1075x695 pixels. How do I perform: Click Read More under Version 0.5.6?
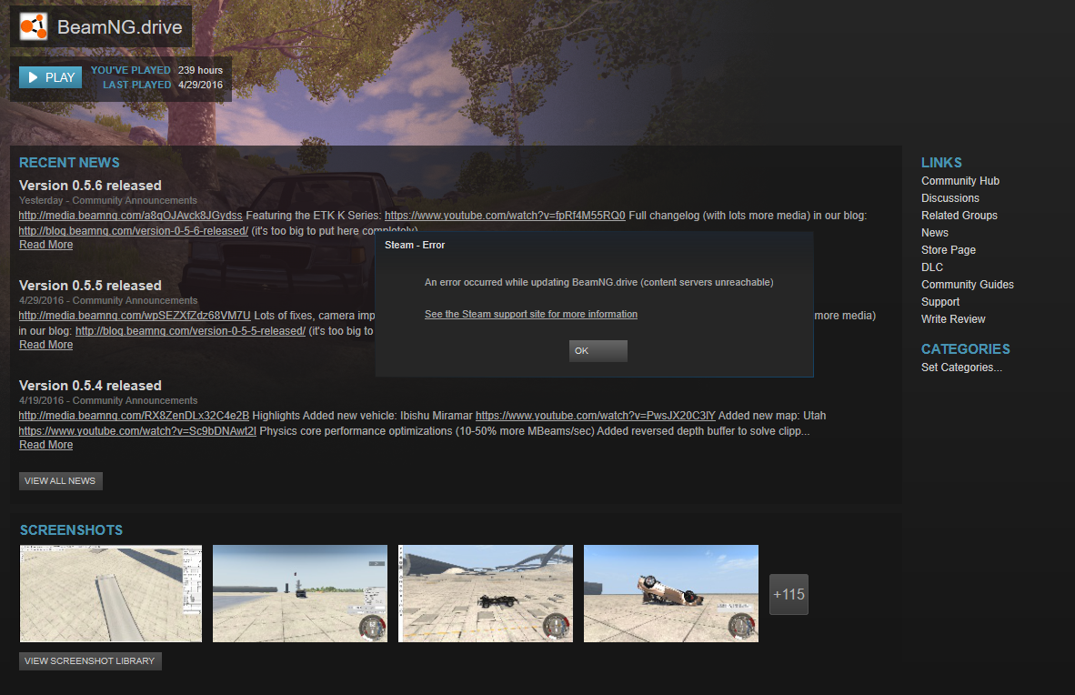pyautogui.click(x=46, y=245)
